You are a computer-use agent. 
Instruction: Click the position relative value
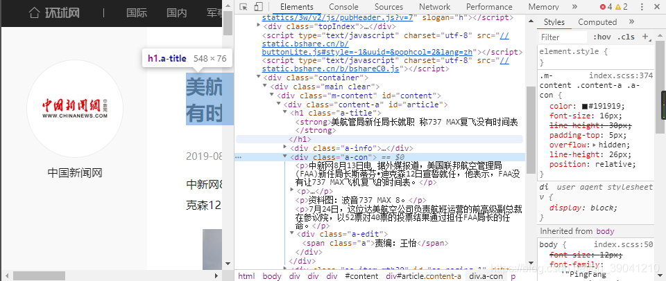pos(615,164)
